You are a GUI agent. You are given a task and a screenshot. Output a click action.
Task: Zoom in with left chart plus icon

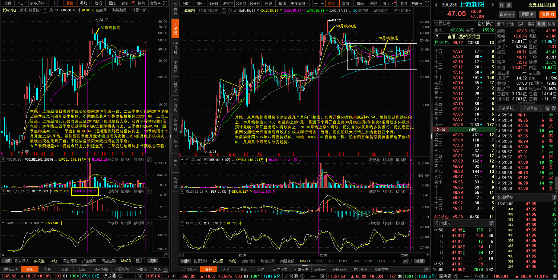54,3
